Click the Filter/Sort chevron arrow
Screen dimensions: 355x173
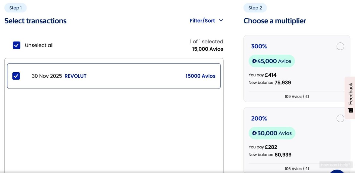(221, 20)
